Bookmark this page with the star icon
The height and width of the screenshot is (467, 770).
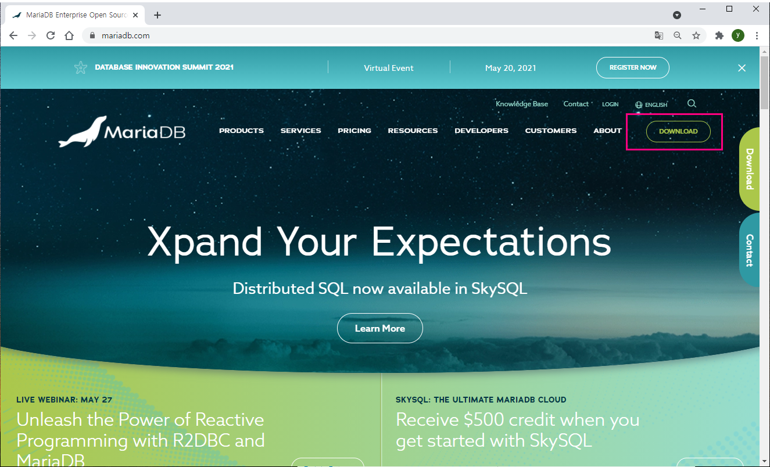[x=696, y=35]
